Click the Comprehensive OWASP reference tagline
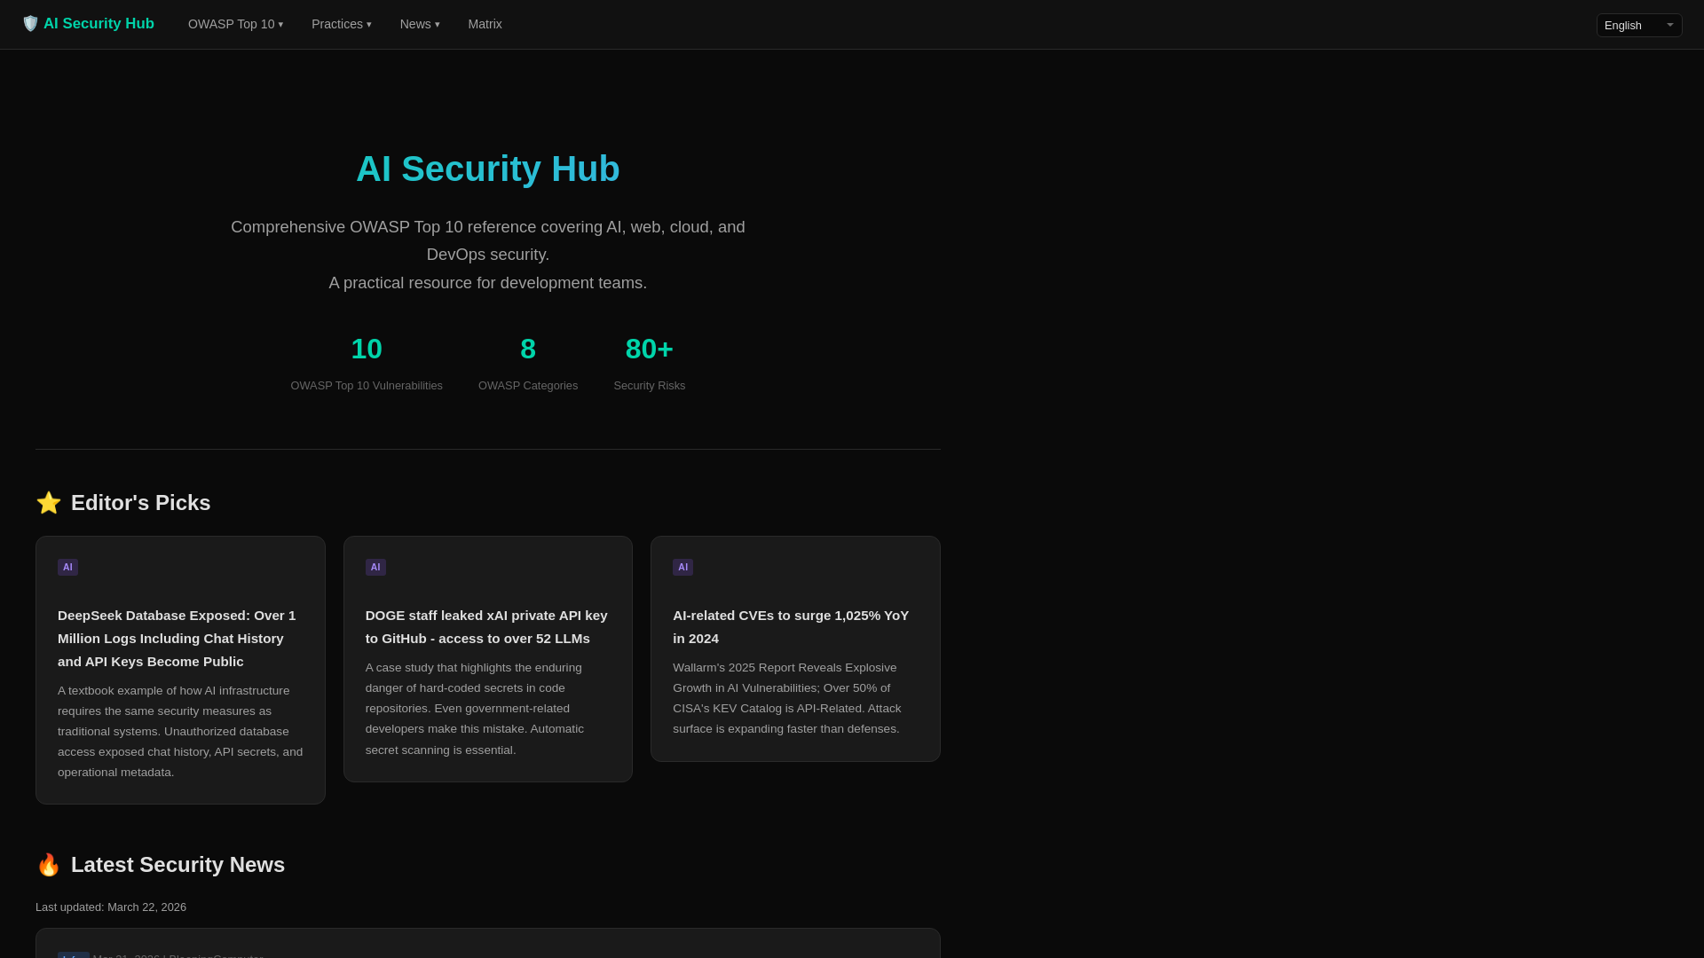The image size is (1704, 958). click(488, 240)
